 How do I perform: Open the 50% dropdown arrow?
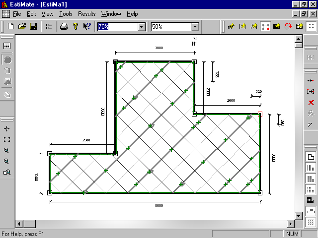click(x=195, y=27)
